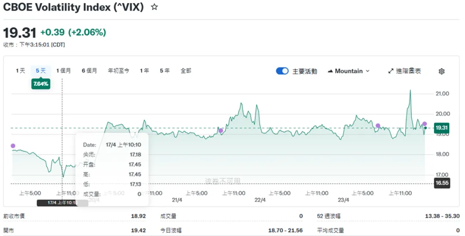Image resolution: width=465 pixels, height=236 pixels.
Task: Click the 23/4 date label on x-axis
Action: pos(344,200)
